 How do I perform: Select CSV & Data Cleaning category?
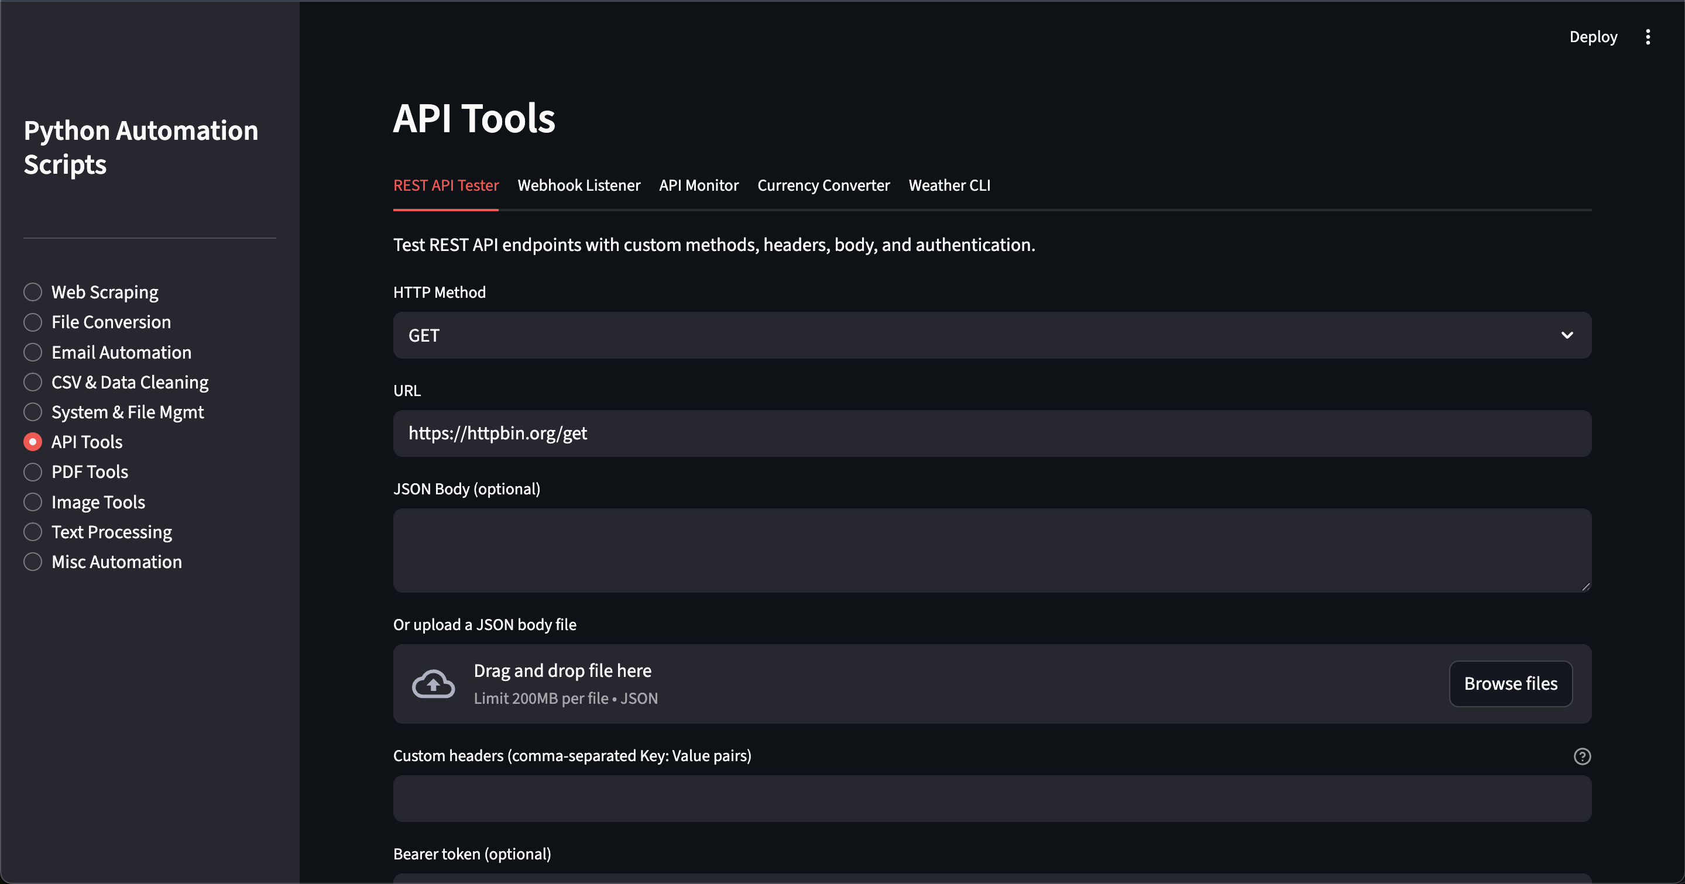pos(33,383)
